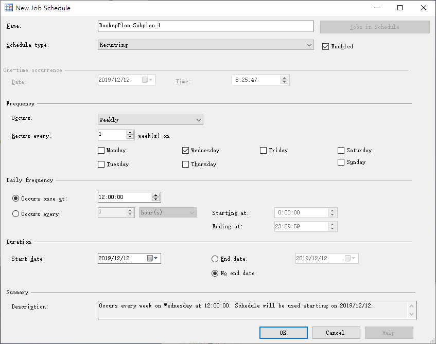
Task: Click the OK button
Action: [x=284, y=333]
